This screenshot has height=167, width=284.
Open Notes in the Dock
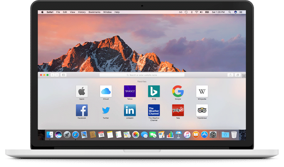[x=110, y=135]
